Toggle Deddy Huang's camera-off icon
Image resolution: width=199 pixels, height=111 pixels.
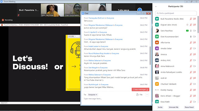coord(194,90)
